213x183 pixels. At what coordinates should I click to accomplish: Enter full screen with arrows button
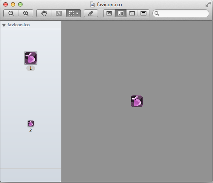point(208,4)
